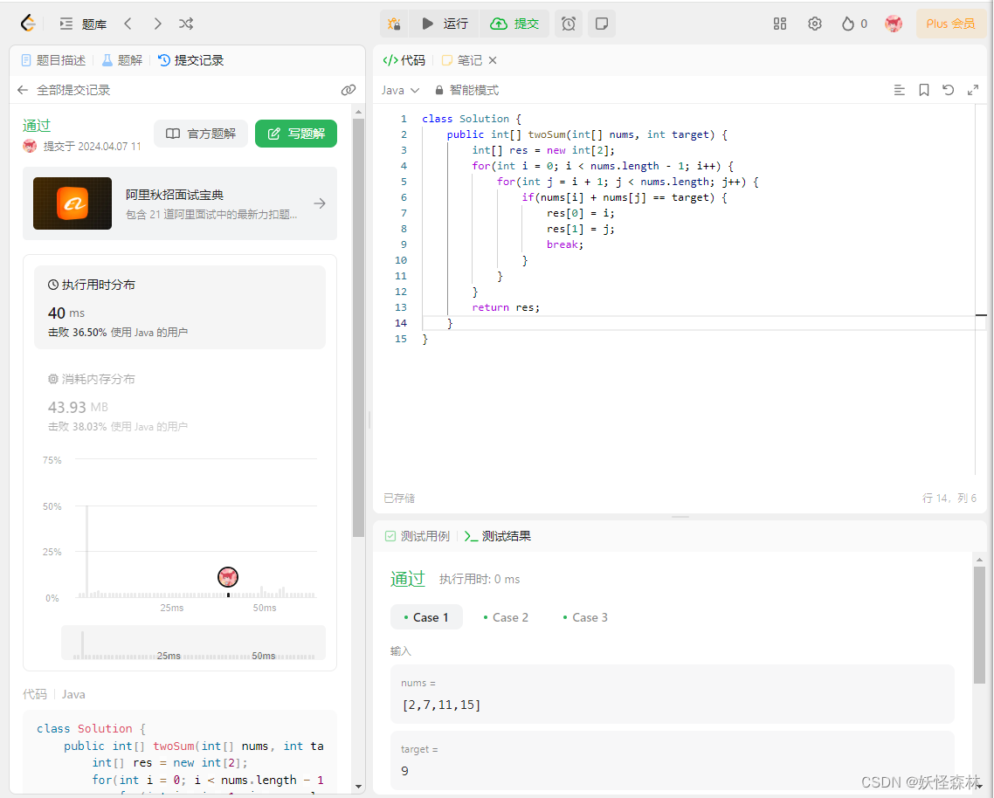Screen dimensions: 994x798
Task: Select Case 3 result
Action: 585,617
